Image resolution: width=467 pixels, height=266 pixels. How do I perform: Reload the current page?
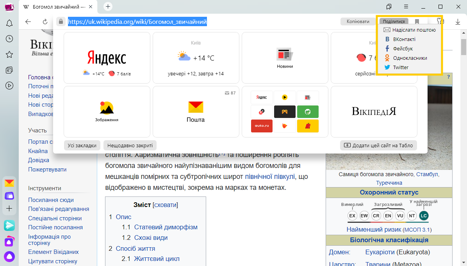click(45, 21)
